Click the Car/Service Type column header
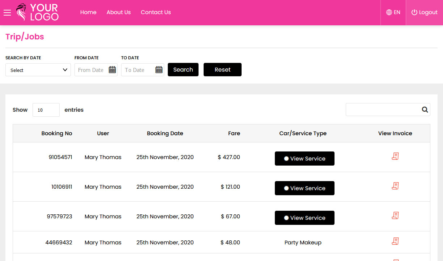The image size is (443, 261). [303, 133]
